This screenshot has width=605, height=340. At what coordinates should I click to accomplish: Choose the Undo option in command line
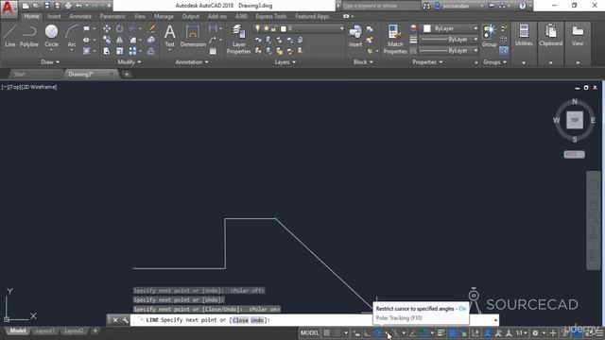click(257, 320)
